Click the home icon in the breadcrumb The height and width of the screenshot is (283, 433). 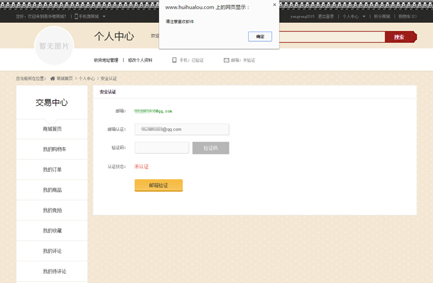(53, 78)
